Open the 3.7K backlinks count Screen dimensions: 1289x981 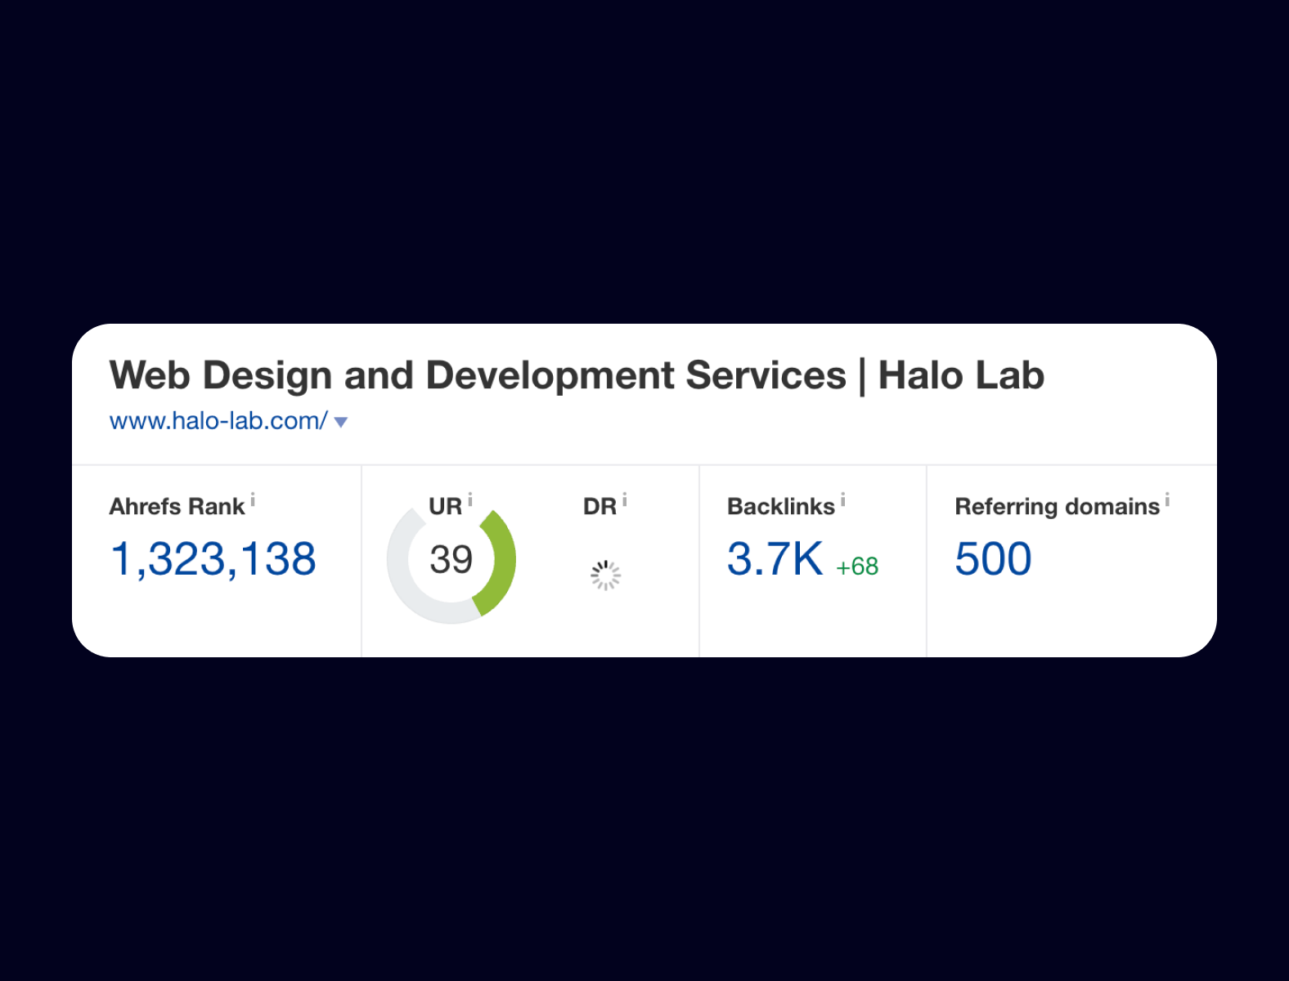point(775,559)
